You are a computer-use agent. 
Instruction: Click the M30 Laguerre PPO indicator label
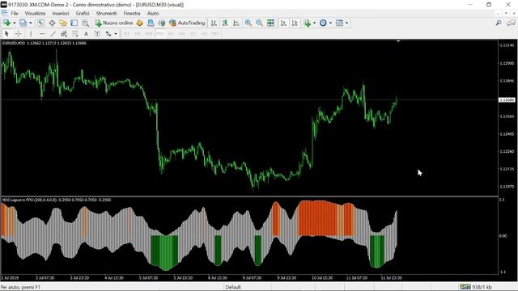pyautogui.click(x=57, y=200)
